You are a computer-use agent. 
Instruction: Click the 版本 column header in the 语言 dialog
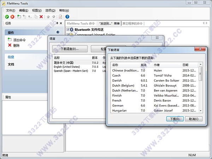(96, 58)
